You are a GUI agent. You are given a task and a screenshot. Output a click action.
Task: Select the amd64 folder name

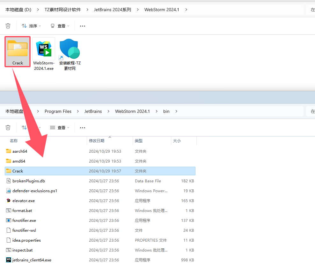(x=19, y=161)
